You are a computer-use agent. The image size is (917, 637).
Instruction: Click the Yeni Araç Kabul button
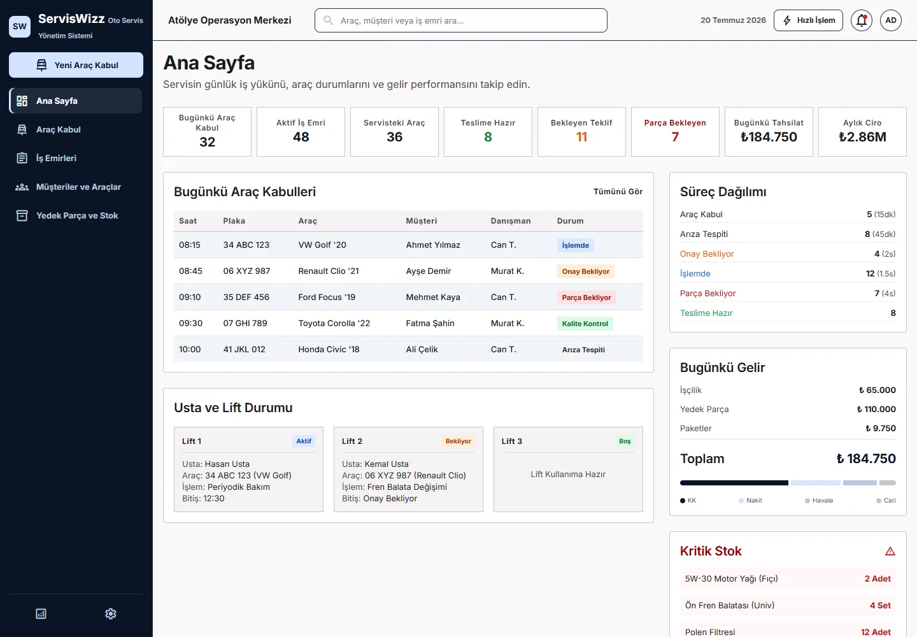pyautogui.click(x=76, y=65)
